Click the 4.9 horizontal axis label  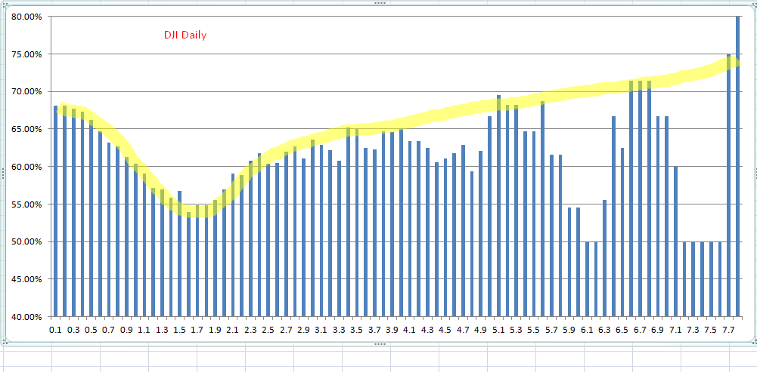(x=481, y=330)
